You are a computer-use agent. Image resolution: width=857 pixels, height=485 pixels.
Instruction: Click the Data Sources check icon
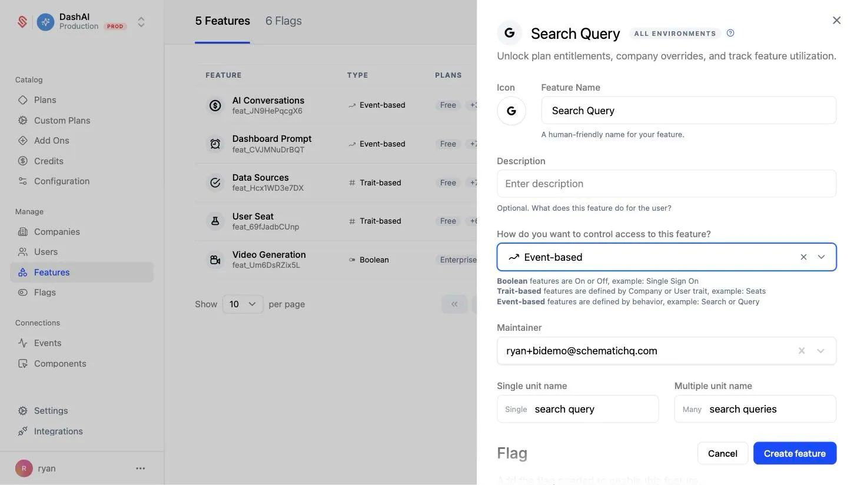pos(215,182)
